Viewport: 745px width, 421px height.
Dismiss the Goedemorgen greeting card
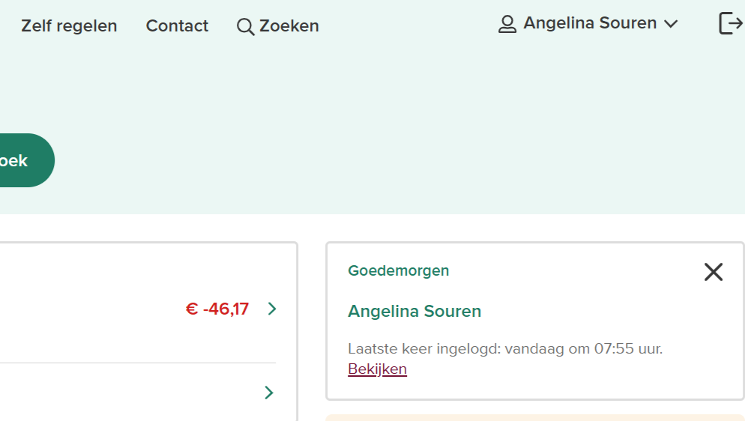point(713,272)
